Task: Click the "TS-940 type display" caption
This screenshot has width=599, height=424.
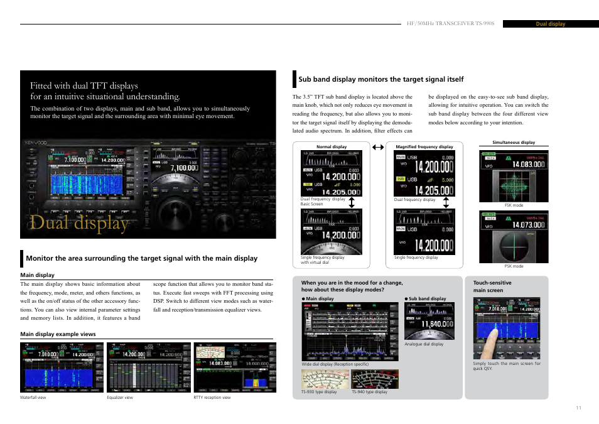Action: 369,392
